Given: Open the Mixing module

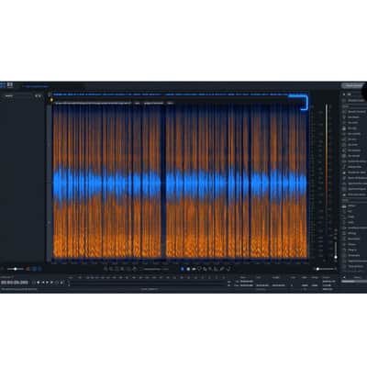Looking at the screenshot, I should pos(354,233).
